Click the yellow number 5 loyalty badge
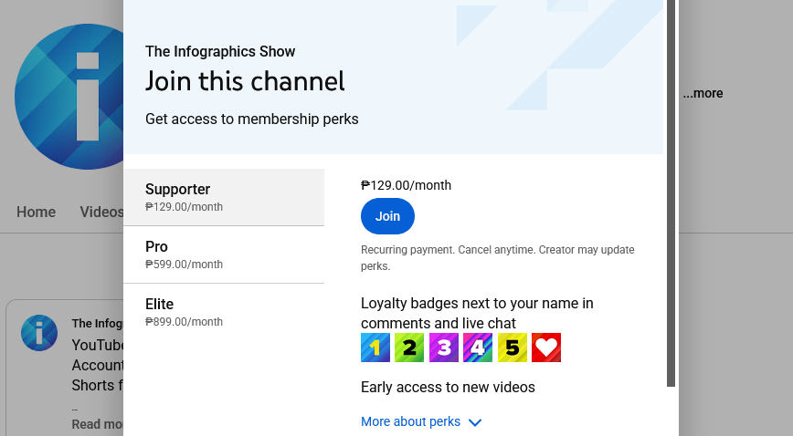Image resolution: width=793 pixels, height=436 pixels. click(x=512, y=348)
